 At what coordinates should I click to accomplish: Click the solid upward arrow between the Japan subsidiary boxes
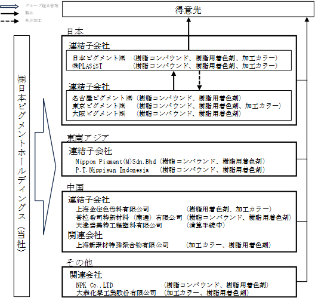point(174,80)
